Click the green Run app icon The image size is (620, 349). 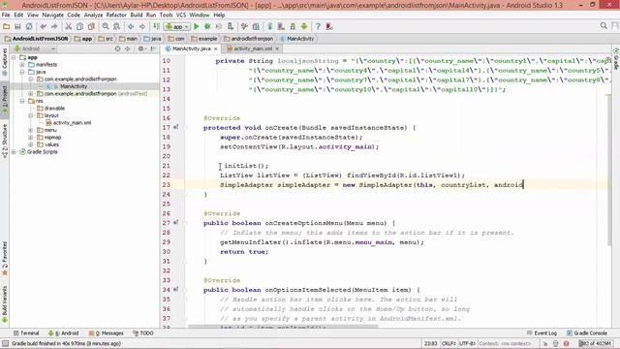coord(196,26)
